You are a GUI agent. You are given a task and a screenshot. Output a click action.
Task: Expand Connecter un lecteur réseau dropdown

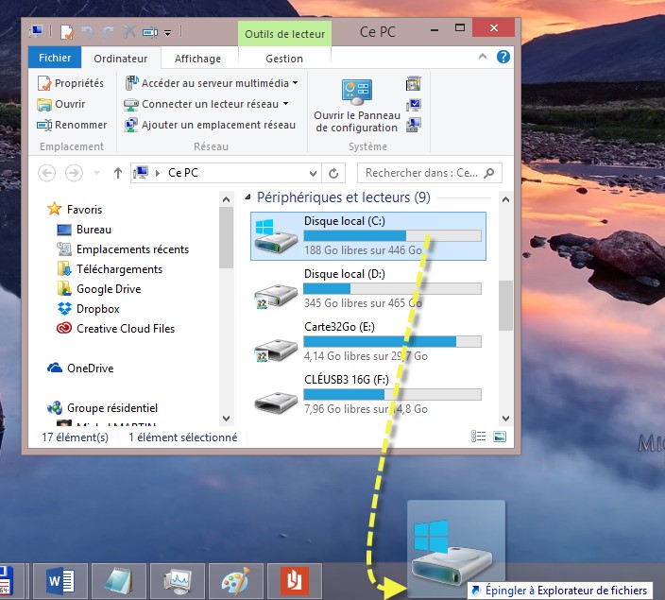[285, 104]
